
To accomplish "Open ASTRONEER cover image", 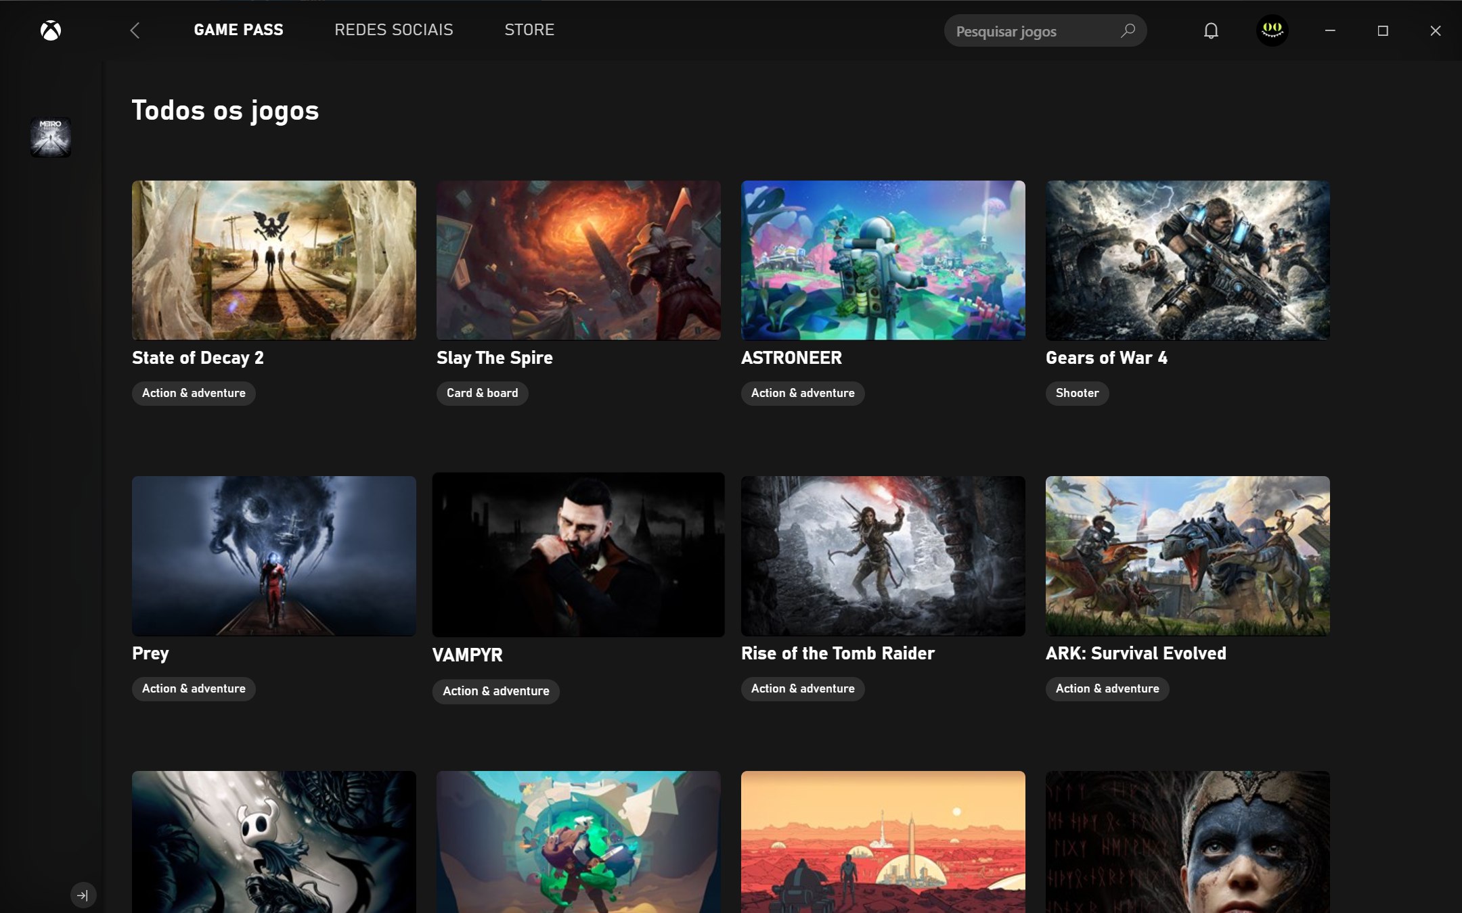I will [x=883, y=260].
